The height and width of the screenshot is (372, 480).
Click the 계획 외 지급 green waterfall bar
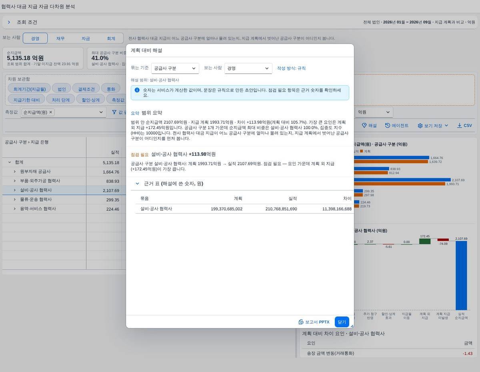(425, 242)
